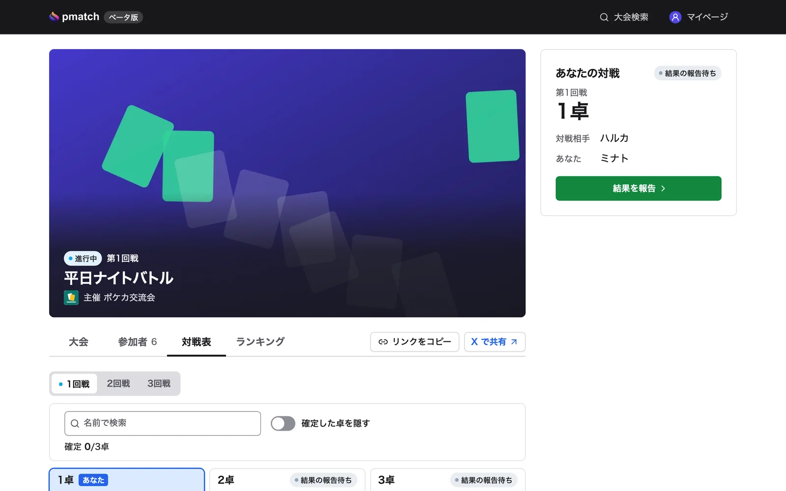
Task: Click the あなた tag on 1卓
Action: [x=93, y=480]
